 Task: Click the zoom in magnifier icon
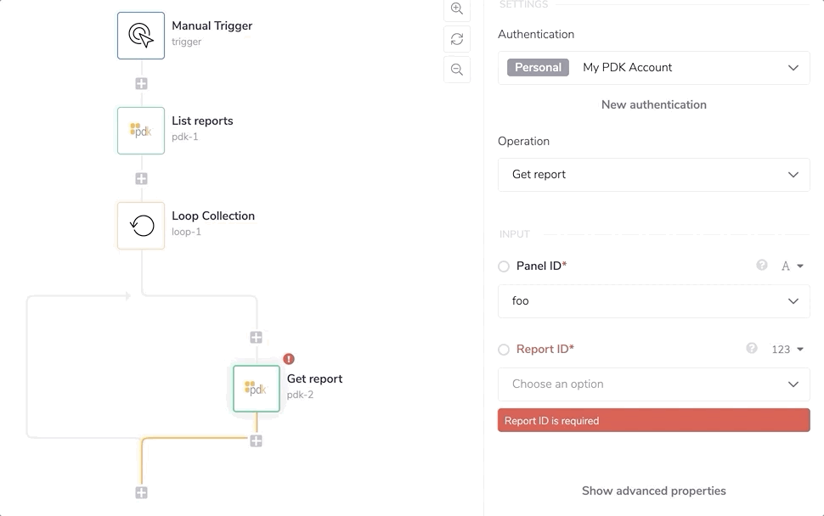tap(457, 8)
